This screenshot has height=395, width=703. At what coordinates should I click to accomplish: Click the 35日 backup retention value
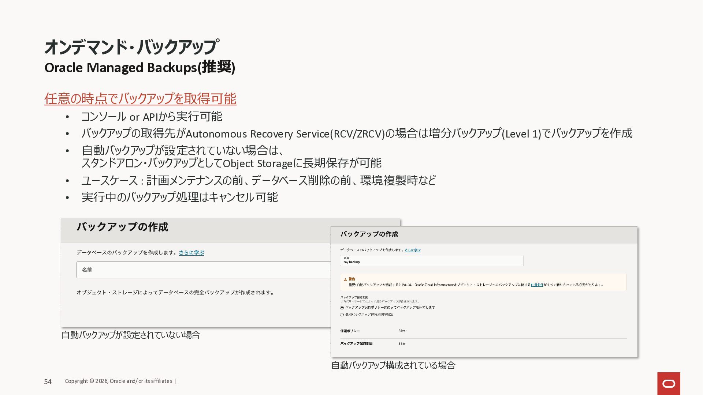[x=402, y=344]
